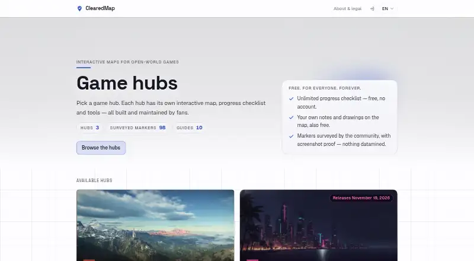Click the sign-in arrow icon
474x261 pixels.
(372, 8)
